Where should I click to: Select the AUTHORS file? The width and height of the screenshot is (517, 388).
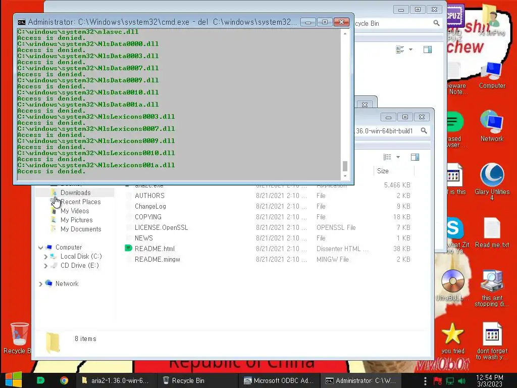tap(149, 196)
